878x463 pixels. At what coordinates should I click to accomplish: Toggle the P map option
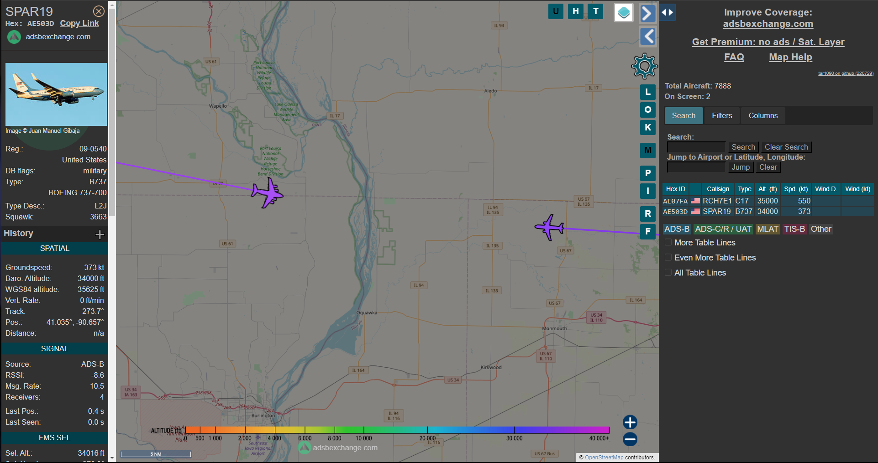click(x=647, y=173)
